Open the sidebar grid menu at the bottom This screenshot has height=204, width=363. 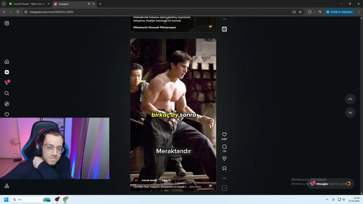[7, 186]
